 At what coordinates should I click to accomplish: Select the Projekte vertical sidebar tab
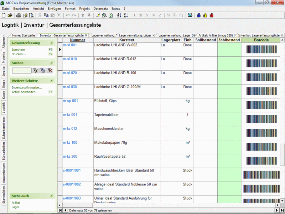4,57
